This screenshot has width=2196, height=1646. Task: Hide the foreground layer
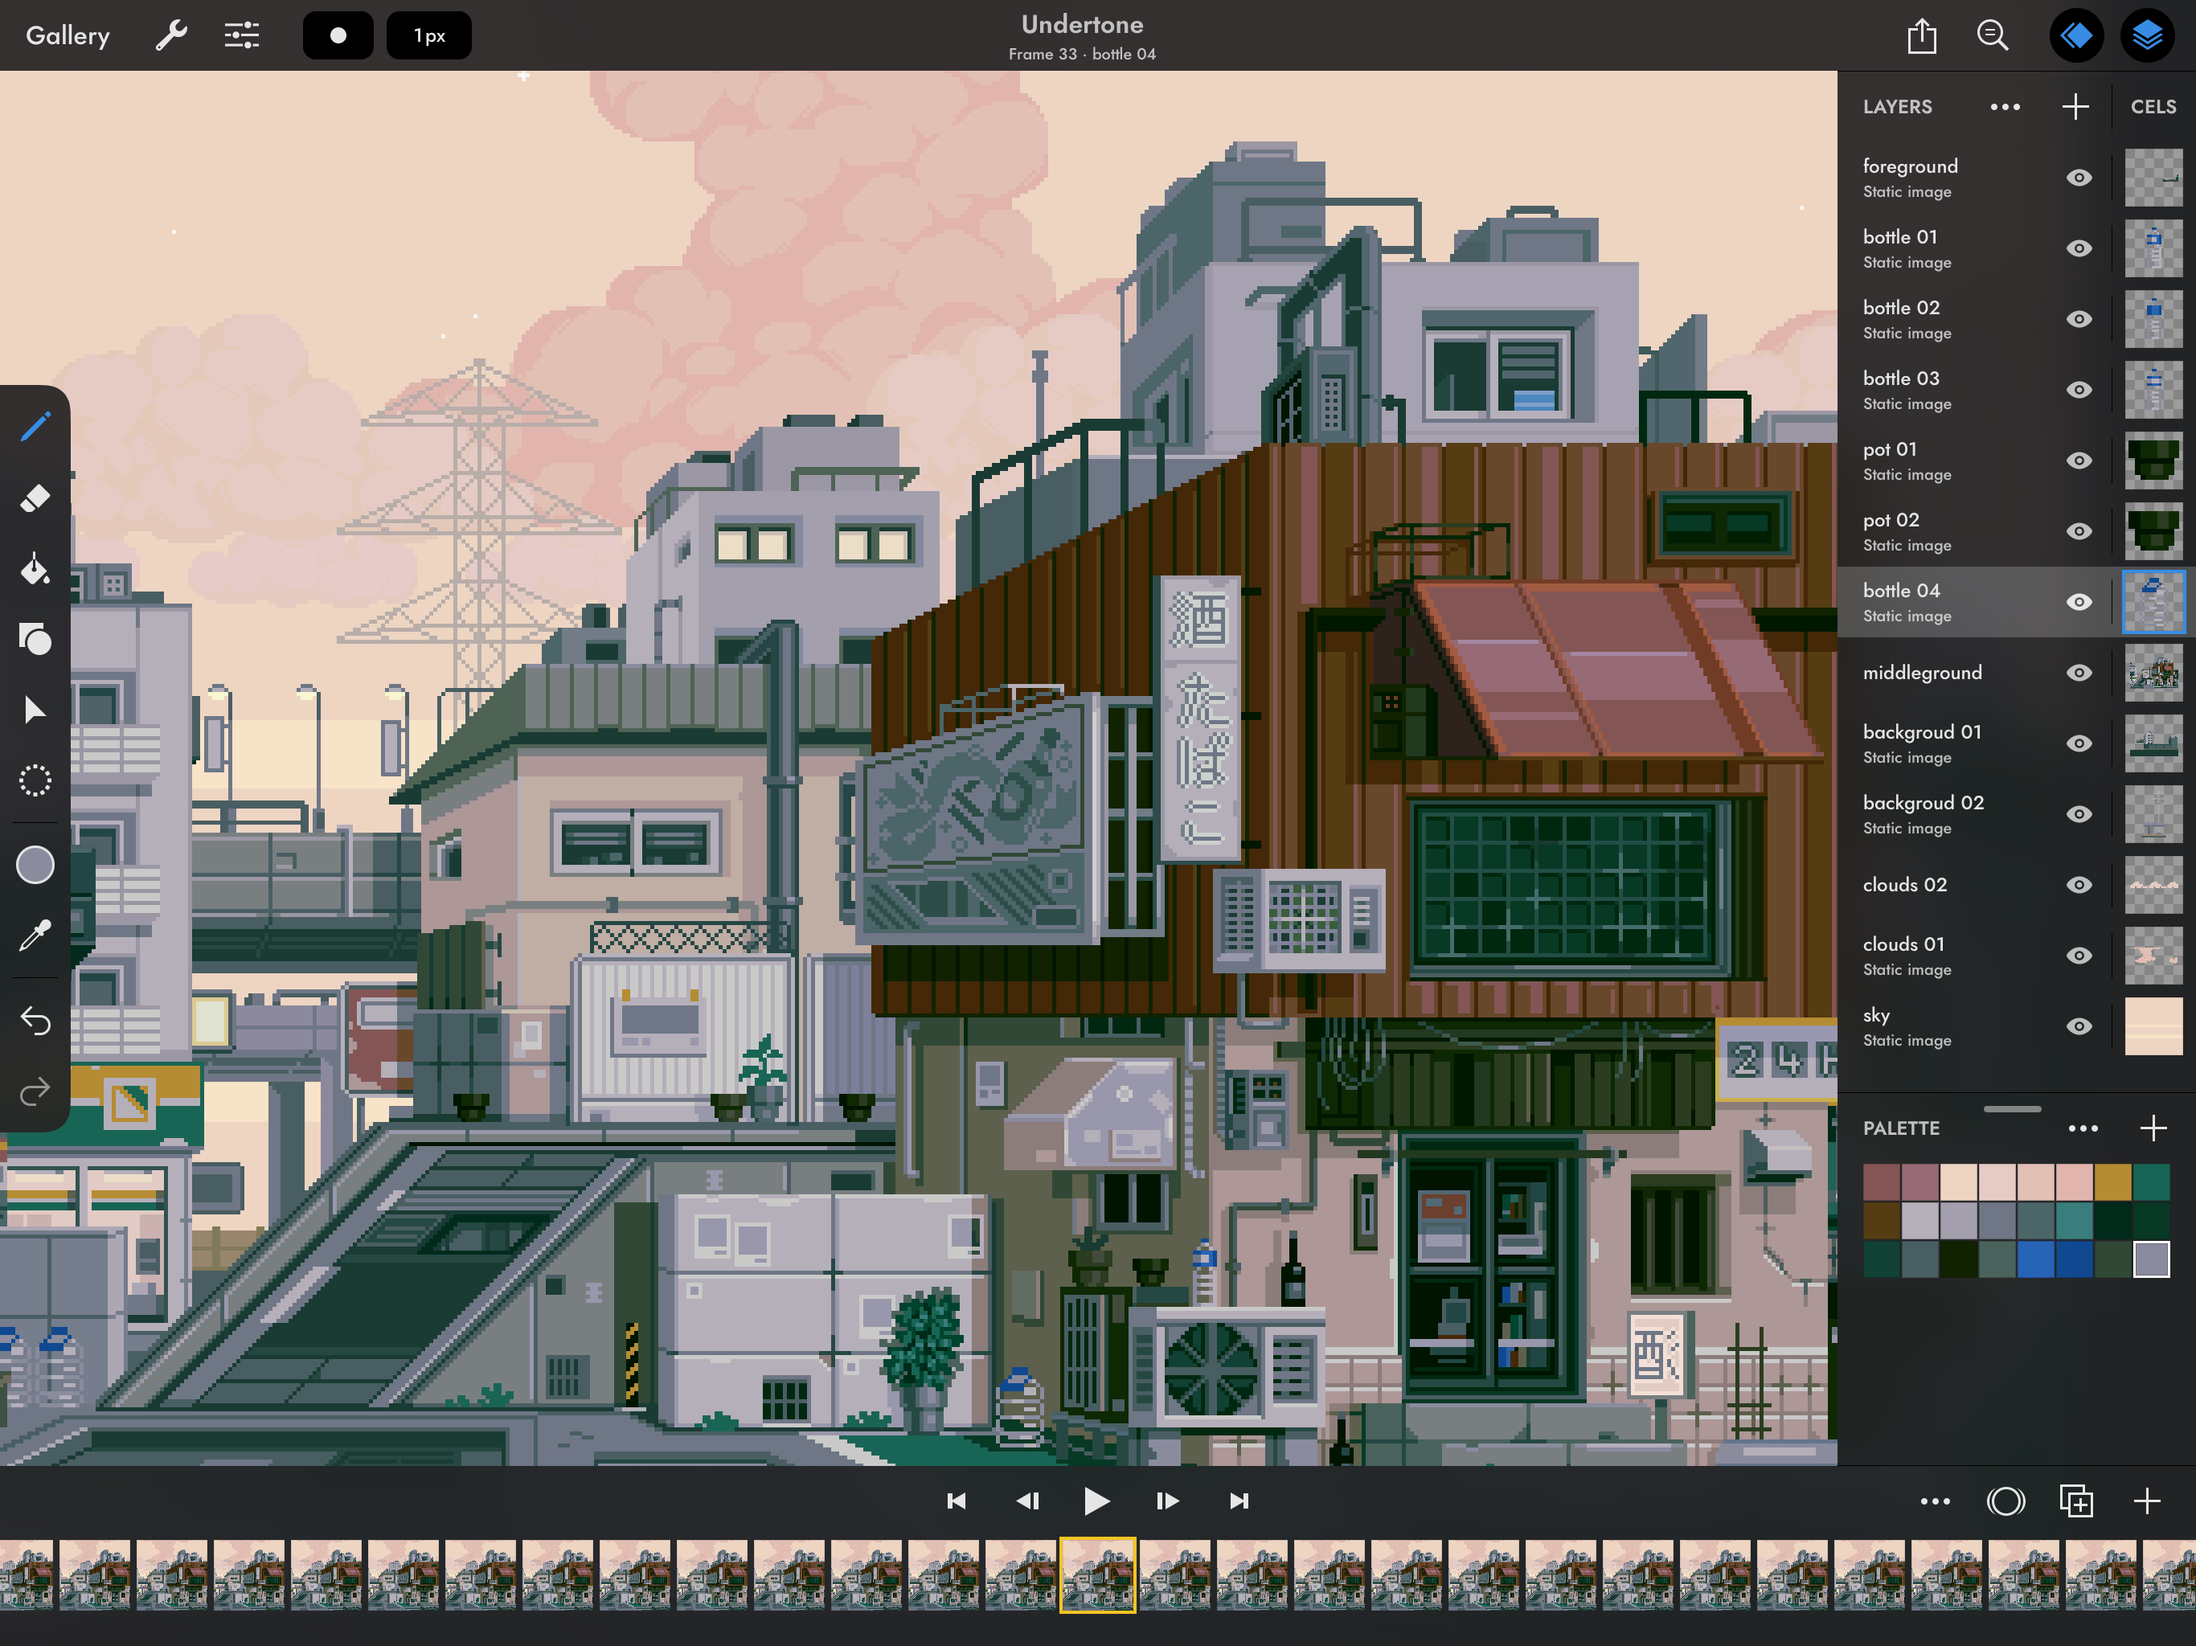tap(2079, 178)
